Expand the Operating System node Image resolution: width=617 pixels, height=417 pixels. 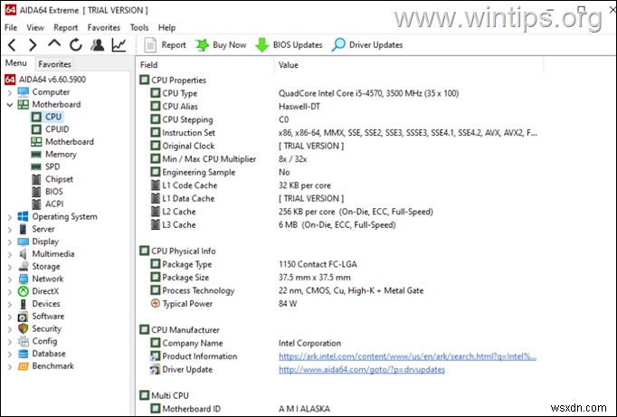(10, 217)
